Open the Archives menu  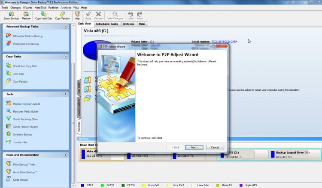point(66,8)
